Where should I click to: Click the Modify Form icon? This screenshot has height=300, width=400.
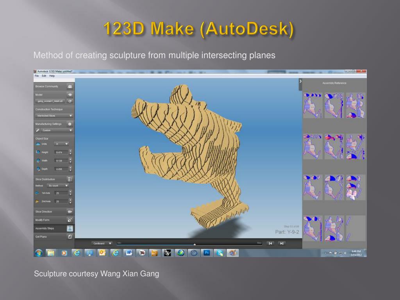coord(70,220)
